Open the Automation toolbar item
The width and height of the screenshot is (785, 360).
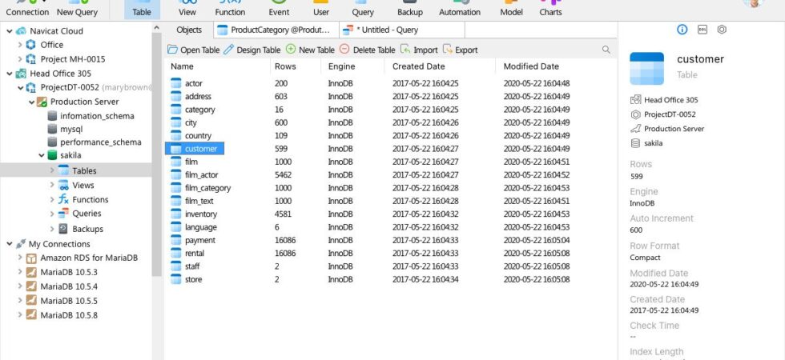click(x=460, y=9)
